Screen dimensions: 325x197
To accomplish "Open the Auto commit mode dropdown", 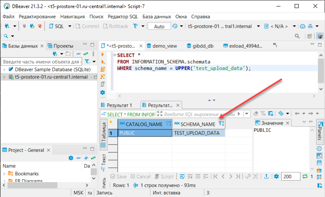I will [x=159, y=26].
